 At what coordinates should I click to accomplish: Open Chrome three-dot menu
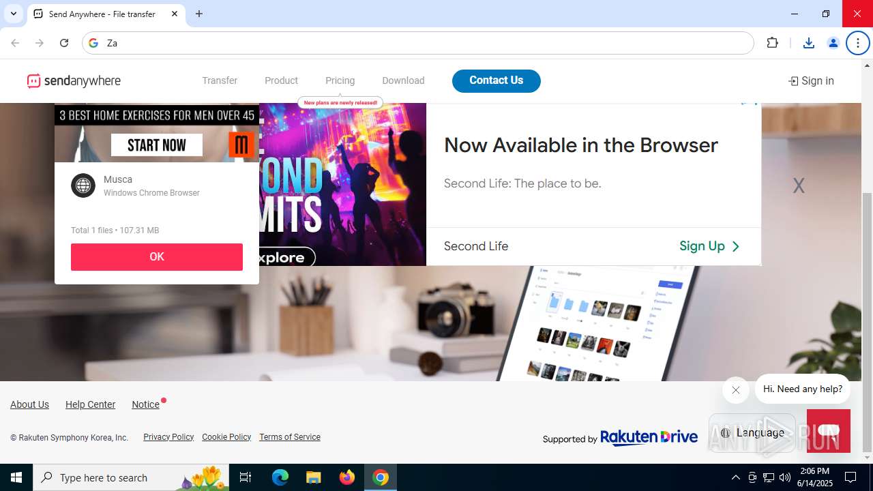858,43
